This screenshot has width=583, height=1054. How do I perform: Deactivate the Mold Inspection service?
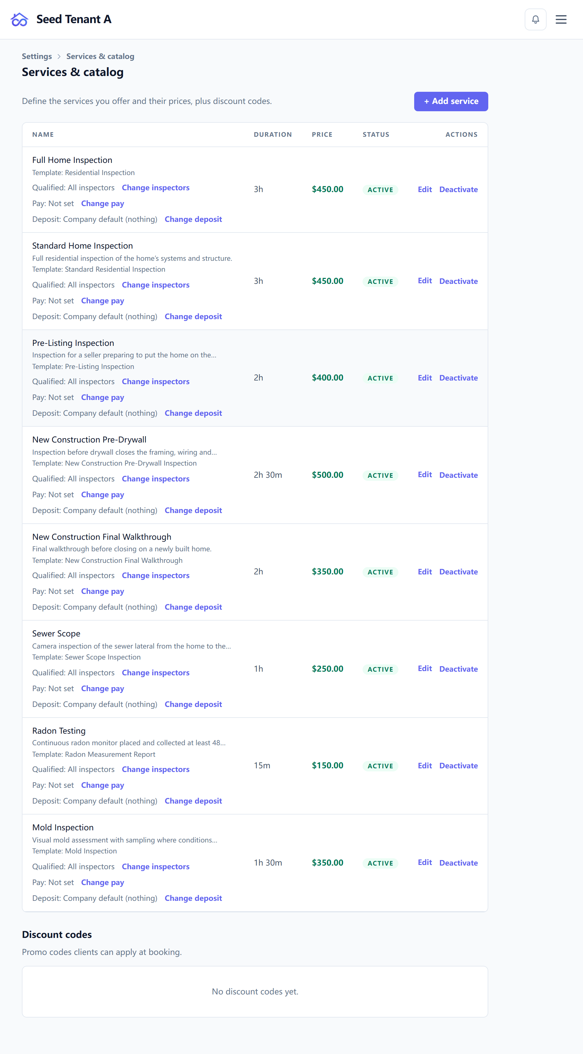click(x=458, y=863)
